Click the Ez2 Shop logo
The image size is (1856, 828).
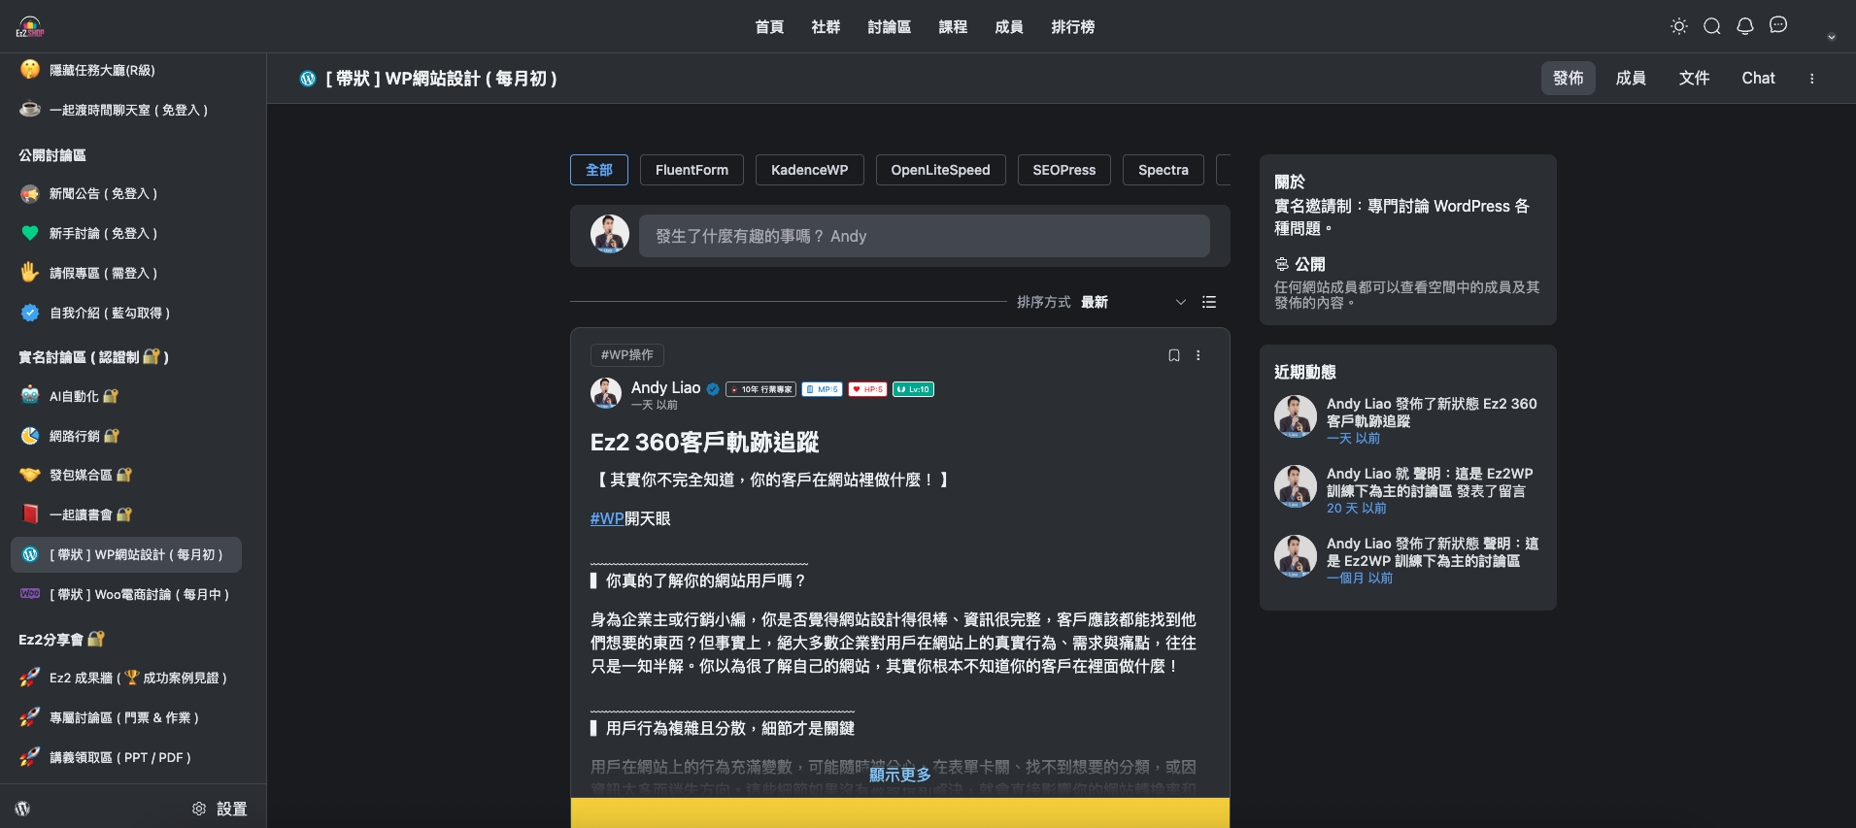(30, 26)
